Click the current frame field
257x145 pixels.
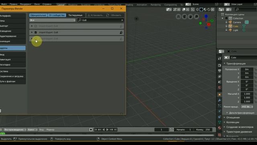161,130
